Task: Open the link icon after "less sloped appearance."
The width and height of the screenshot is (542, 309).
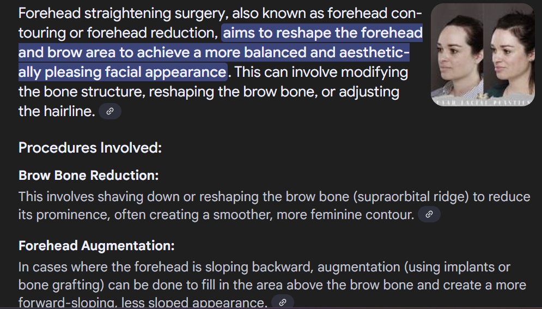Action: (x=282, y=302)
